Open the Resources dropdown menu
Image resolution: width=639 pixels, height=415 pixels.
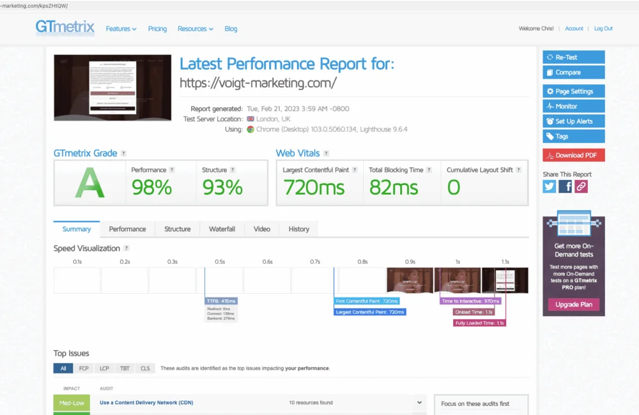coord(196,29)
